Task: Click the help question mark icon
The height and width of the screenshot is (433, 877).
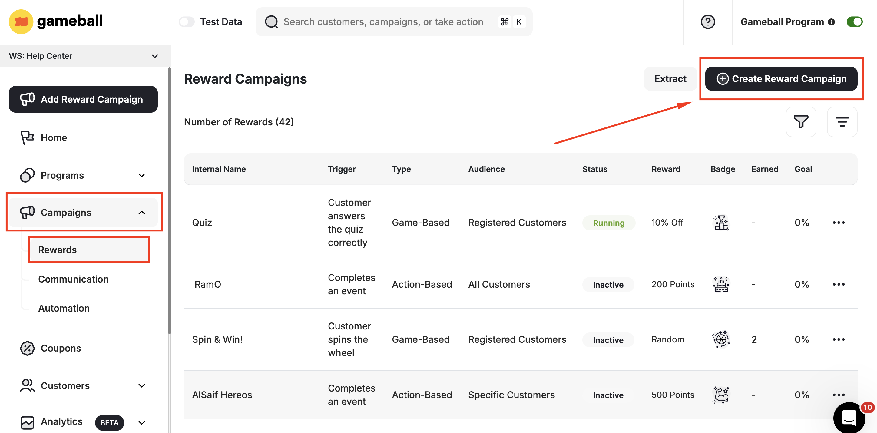Action: (707, 22)
